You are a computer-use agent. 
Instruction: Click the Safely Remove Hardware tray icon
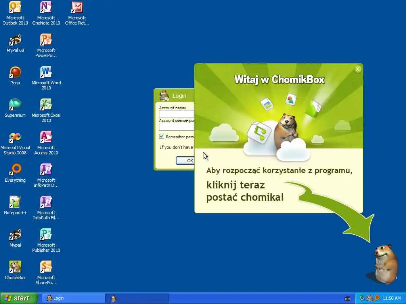362,298
